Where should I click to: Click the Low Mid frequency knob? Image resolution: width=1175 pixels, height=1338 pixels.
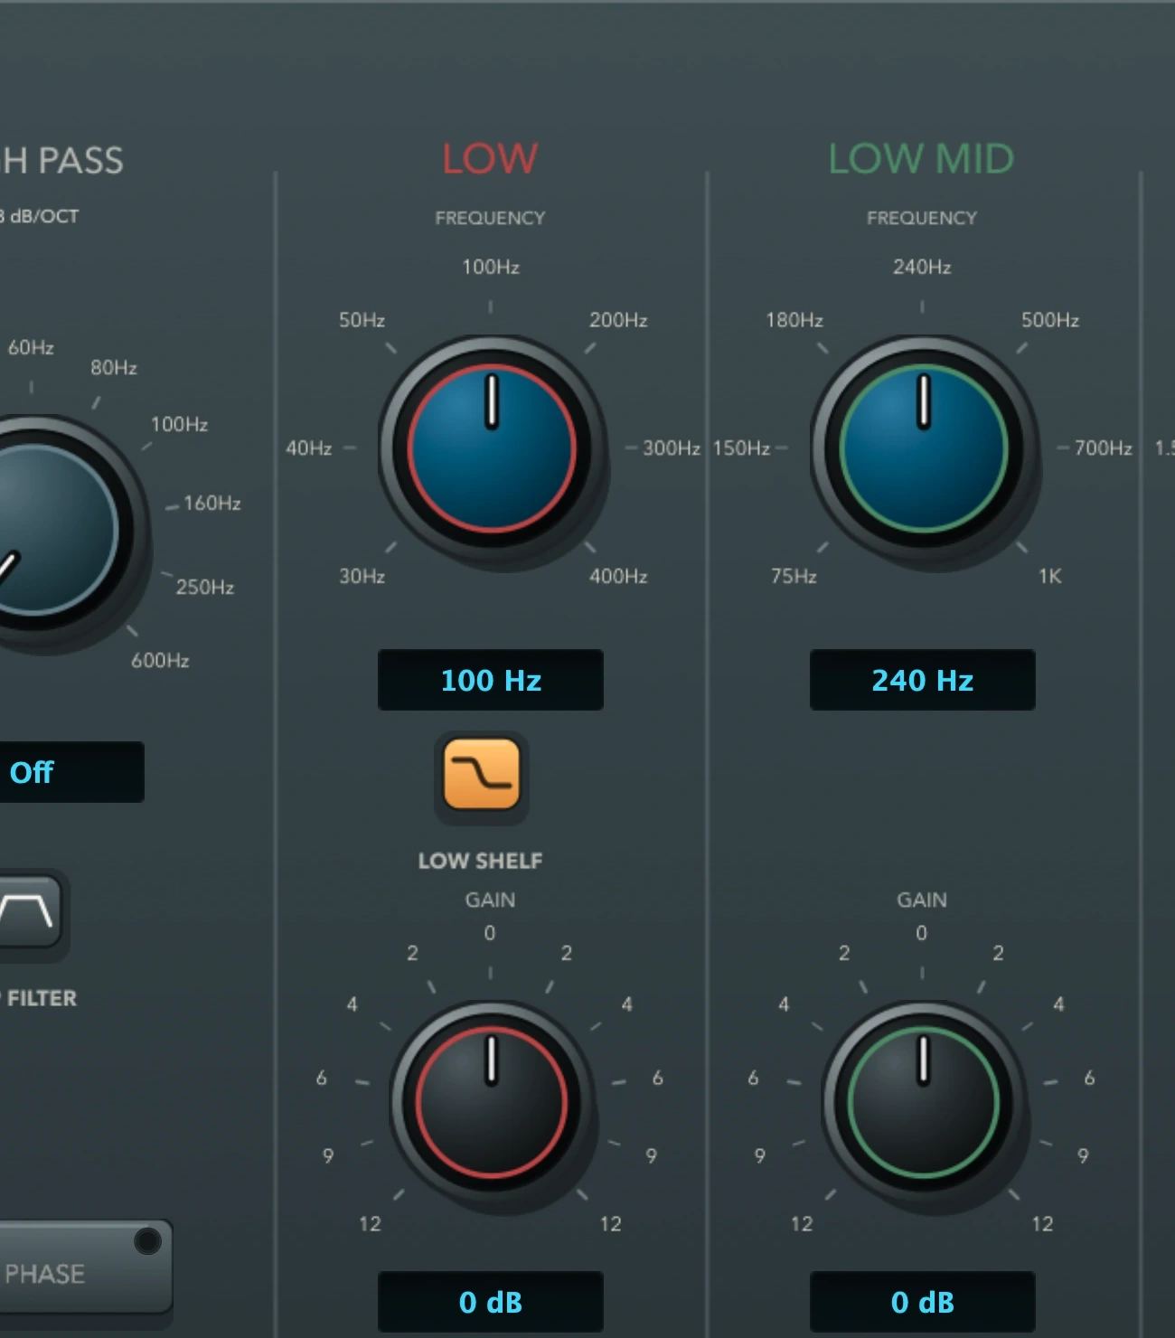923,448
